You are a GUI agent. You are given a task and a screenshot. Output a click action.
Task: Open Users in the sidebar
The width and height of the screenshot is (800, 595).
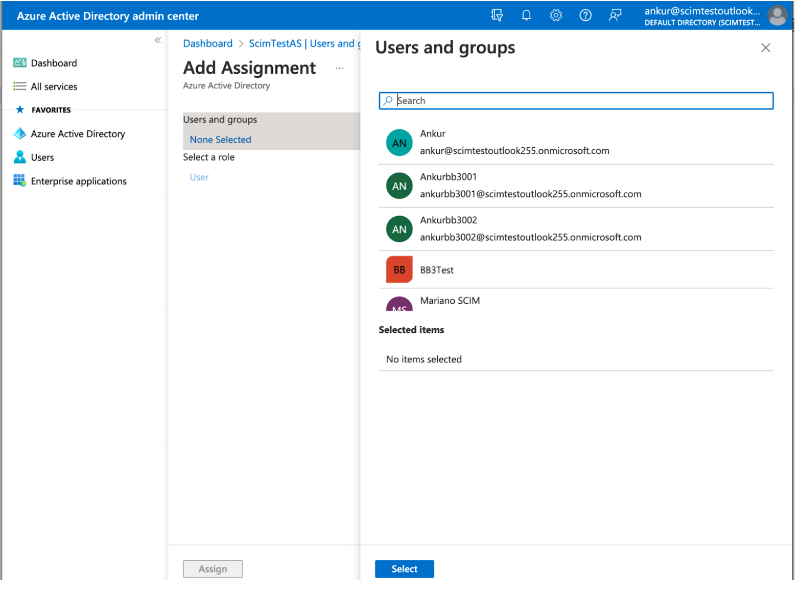tap(42, 158)
